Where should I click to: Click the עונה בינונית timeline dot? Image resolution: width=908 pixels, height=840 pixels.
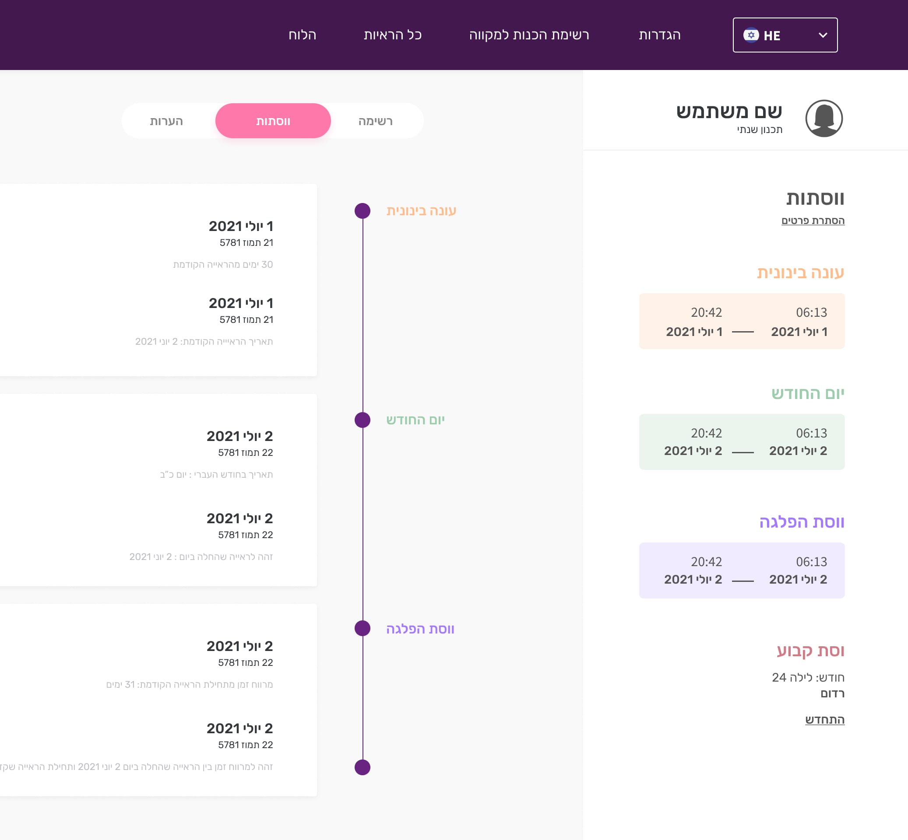pos(362,211)
